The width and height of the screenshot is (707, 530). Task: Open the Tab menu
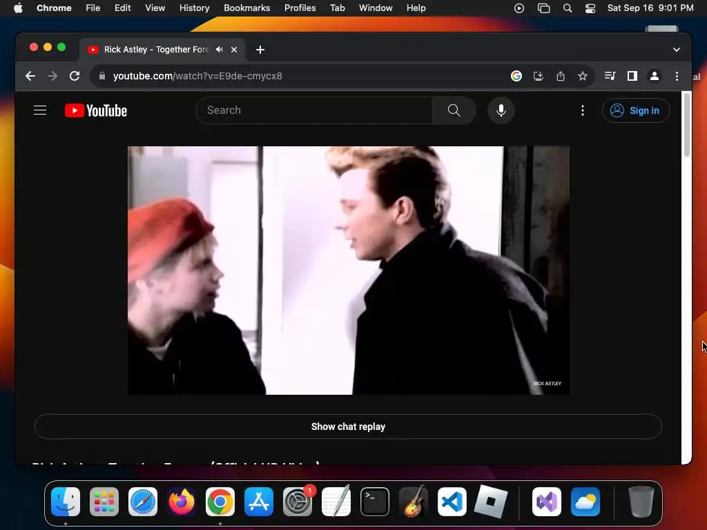pyautogui.click(x=337, y=8)
